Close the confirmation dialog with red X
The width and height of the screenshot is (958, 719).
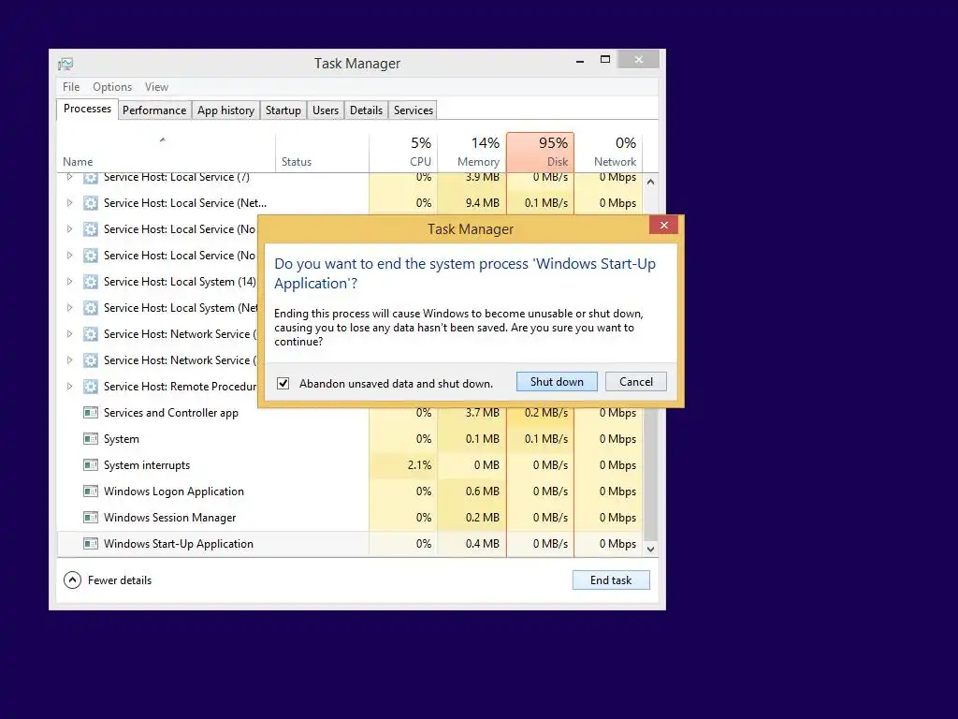(x=664, y=225)
